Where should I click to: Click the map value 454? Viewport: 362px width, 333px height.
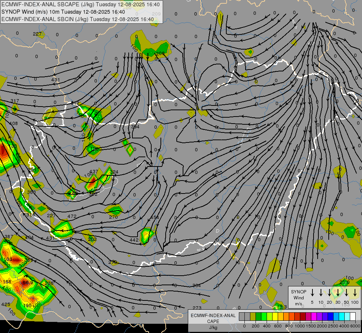(x=155, y=217)
